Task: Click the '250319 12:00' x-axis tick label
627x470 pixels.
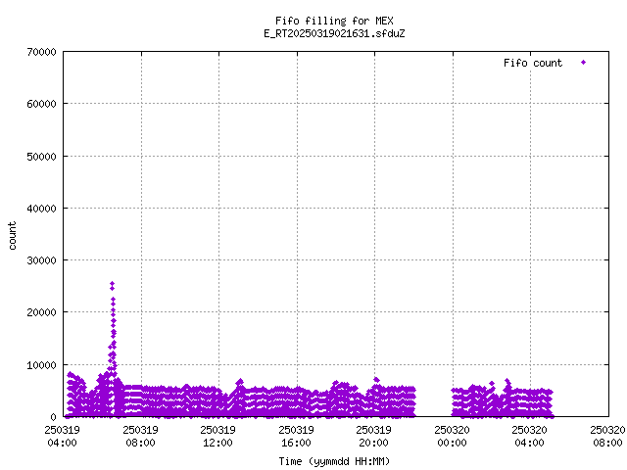Action: [x=217, y=437]
